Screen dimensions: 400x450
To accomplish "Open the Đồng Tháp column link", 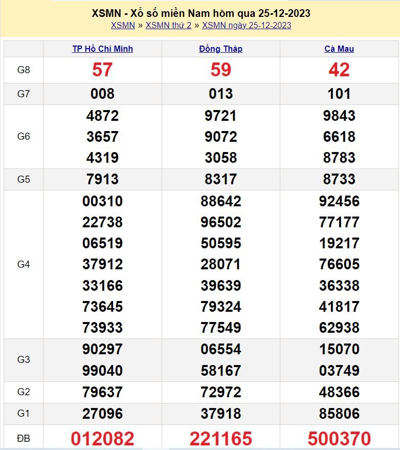I will [x=221, y=49].
